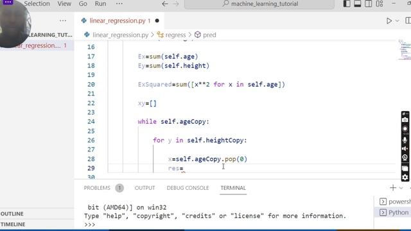This screenshot has height=231, width=411.
Task: Open the View menu
Action: (x=64, y=4)
